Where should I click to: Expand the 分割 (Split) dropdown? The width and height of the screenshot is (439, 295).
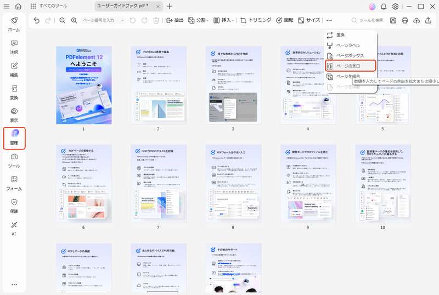tap(198, 20)
